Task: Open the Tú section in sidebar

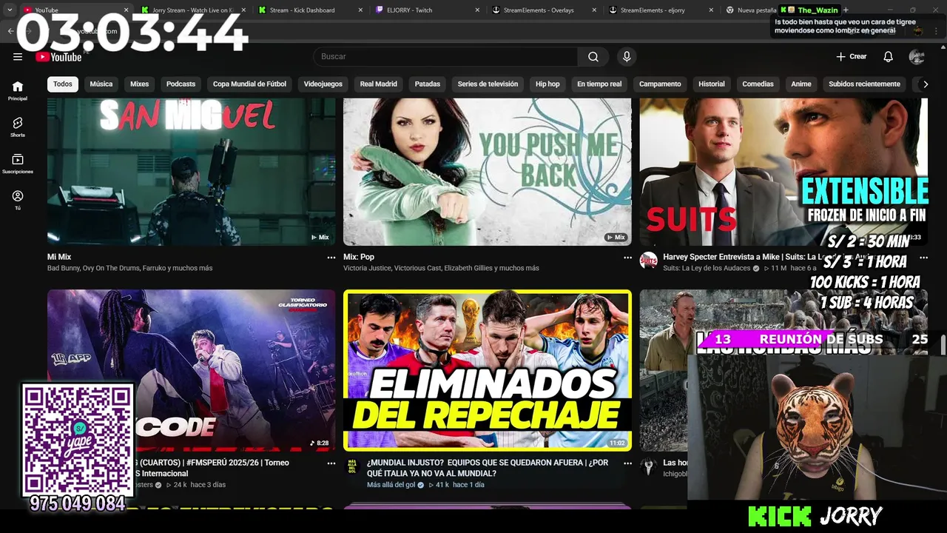Action: (18, 200)
